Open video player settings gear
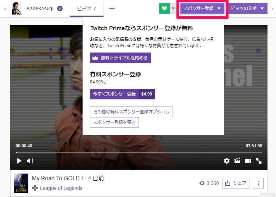 226,161
